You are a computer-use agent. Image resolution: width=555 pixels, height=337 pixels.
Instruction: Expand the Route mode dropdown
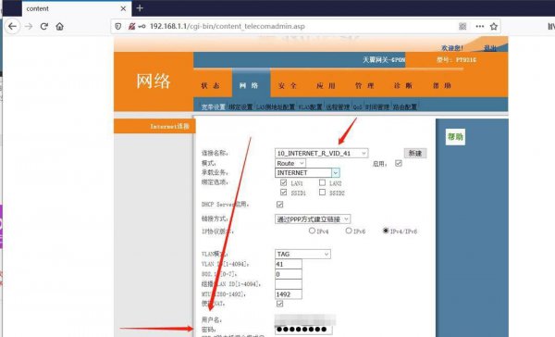tap(290, 163)
